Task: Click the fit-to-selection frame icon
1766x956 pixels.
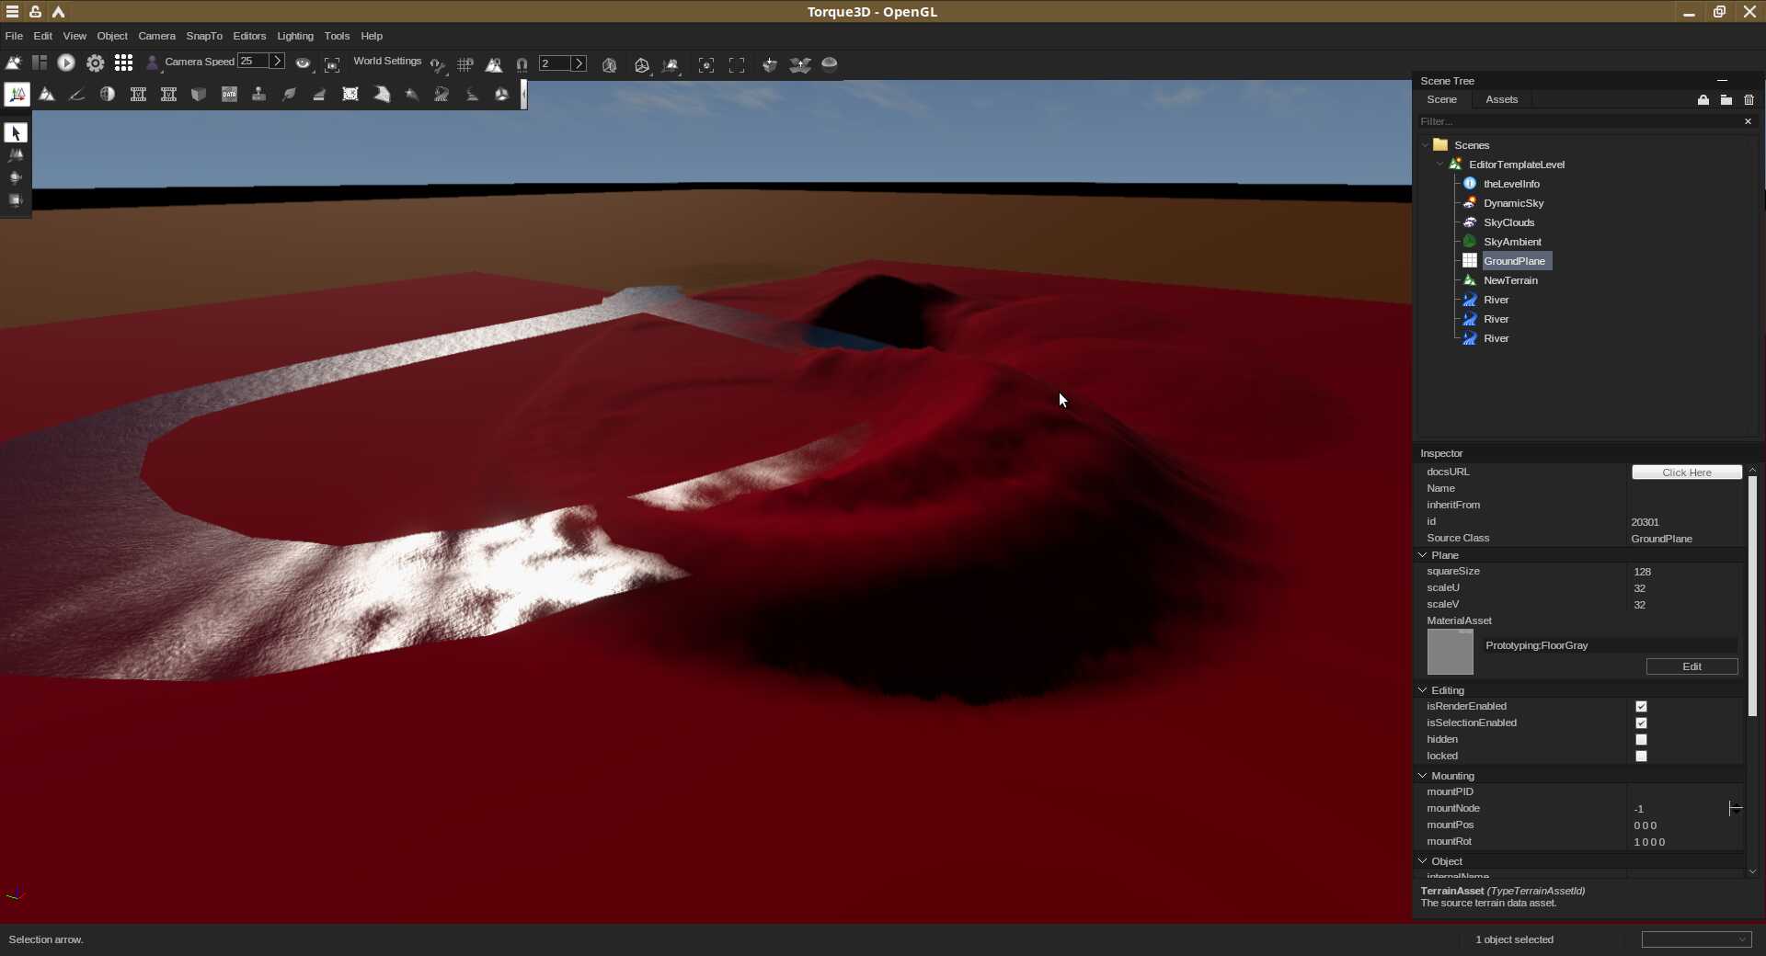Action: pyautogui.click(x=706, y=64)
